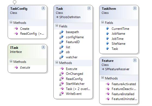Click the FeatureDeactiv... method icon
Image resolution: width=152 pixels, height=106 pixels.
pyautogui.click(x=108, y=89)
